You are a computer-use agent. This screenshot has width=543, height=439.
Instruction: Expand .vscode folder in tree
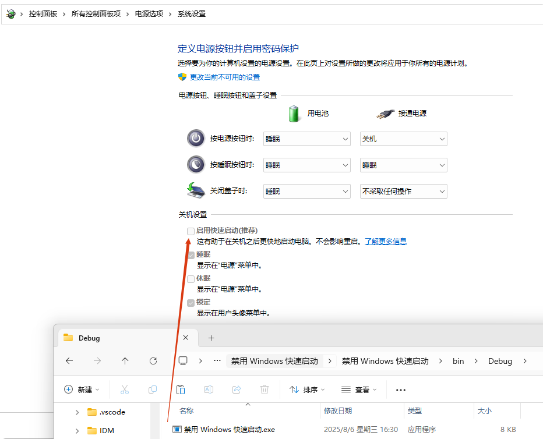(77, 412)
